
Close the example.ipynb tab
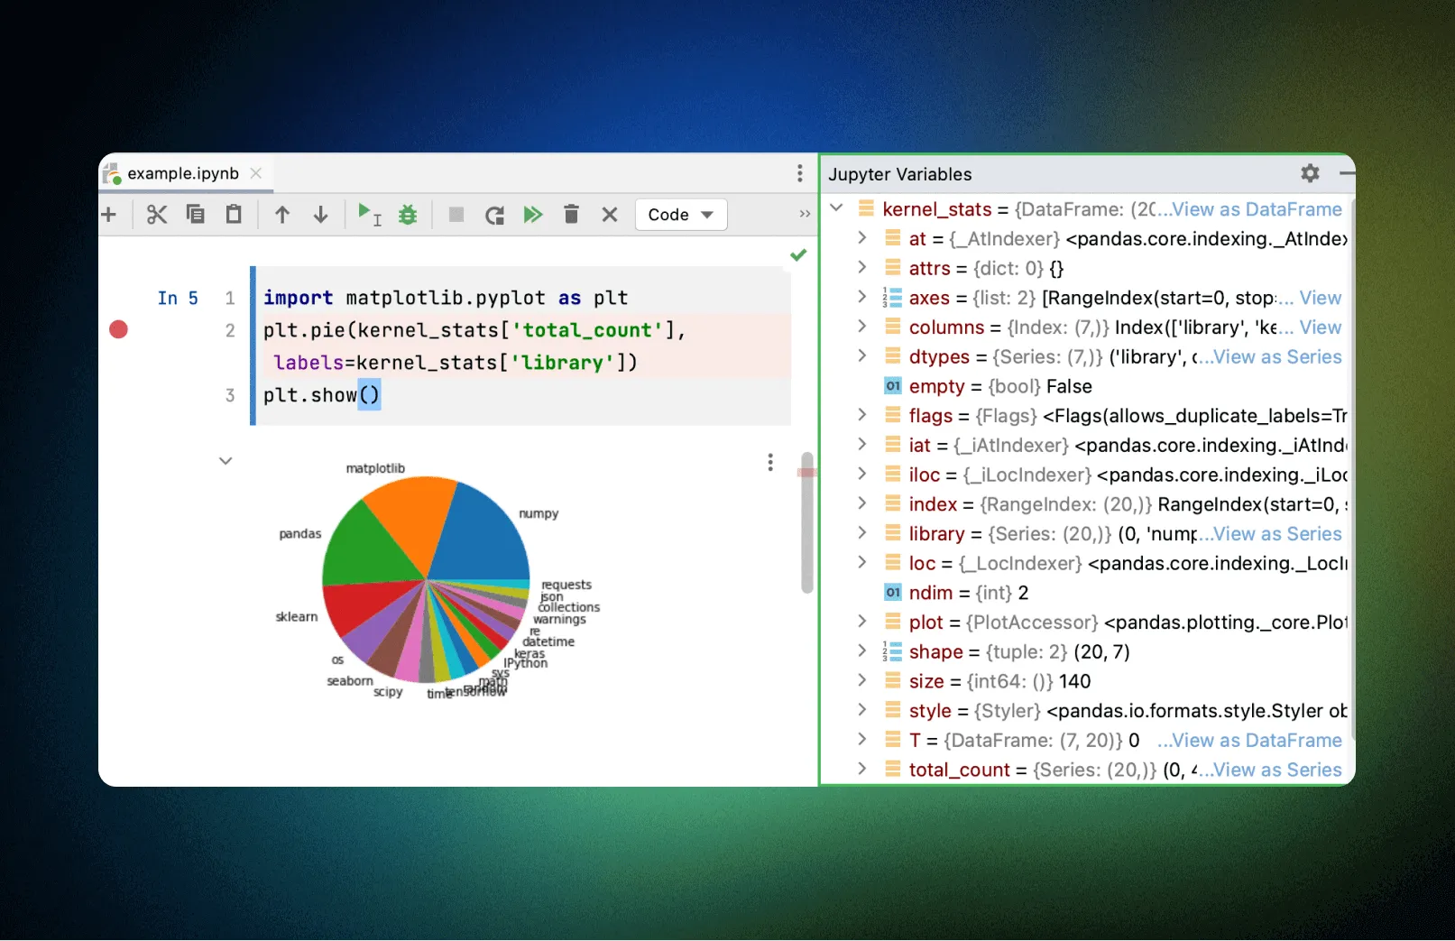[x=256, y=173]
